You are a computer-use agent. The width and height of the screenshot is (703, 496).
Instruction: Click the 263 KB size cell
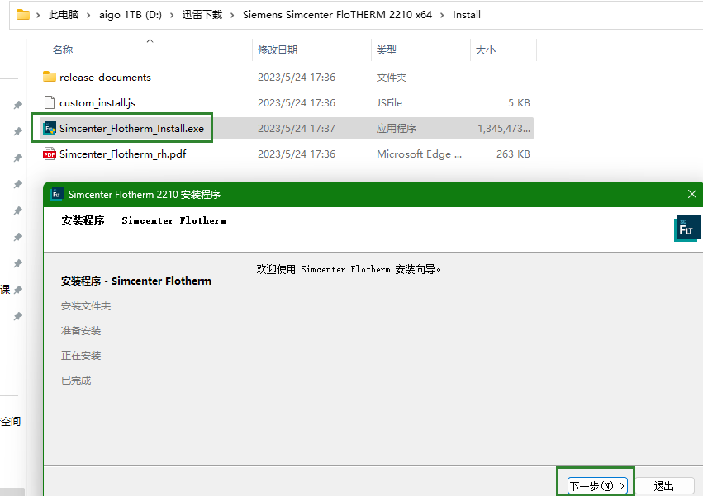coord(513,154)
